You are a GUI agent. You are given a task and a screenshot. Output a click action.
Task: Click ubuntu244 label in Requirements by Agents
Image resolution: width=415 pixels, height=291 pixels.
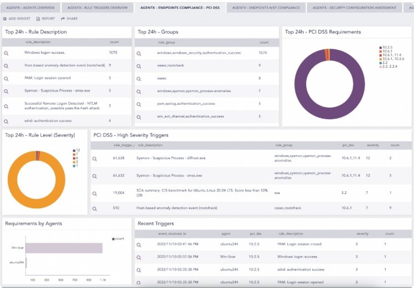(x=17, y=263)
